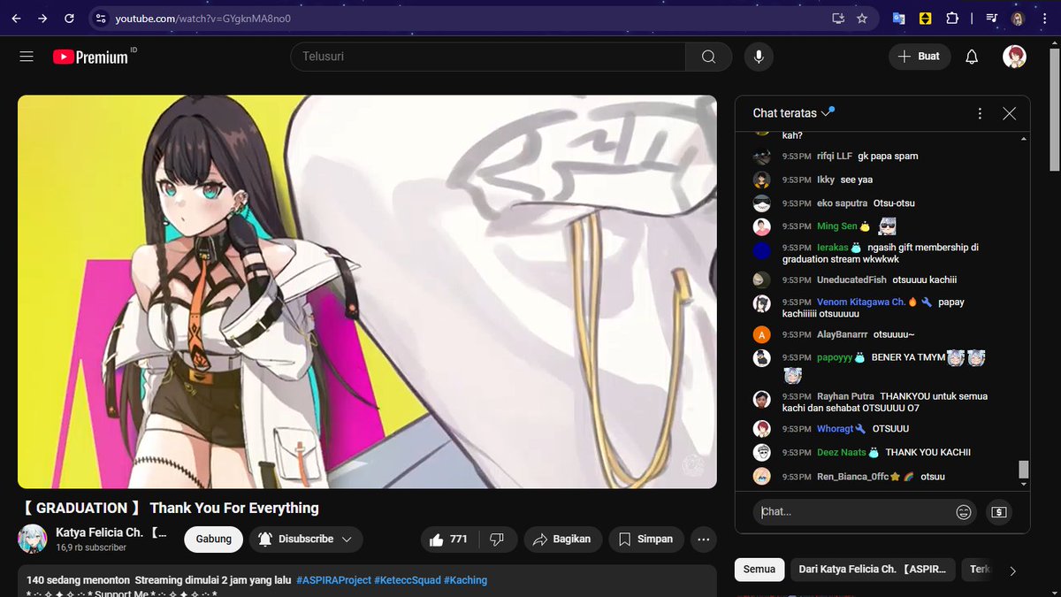The width and height of the screenshot is (1061, 597).
Task: Open the #Kaching hashtag
Action: [465, 580]
